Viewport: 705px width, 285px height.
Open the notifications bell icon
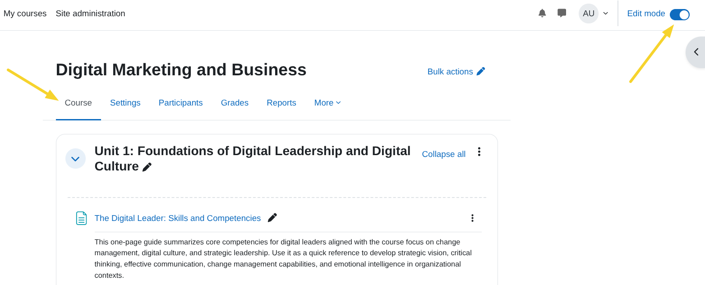click(542, 13)
